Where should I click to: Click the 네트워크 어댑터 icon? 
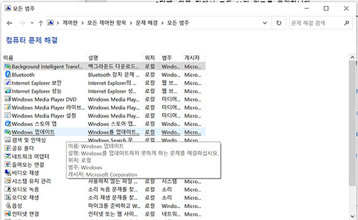(8, 156)
